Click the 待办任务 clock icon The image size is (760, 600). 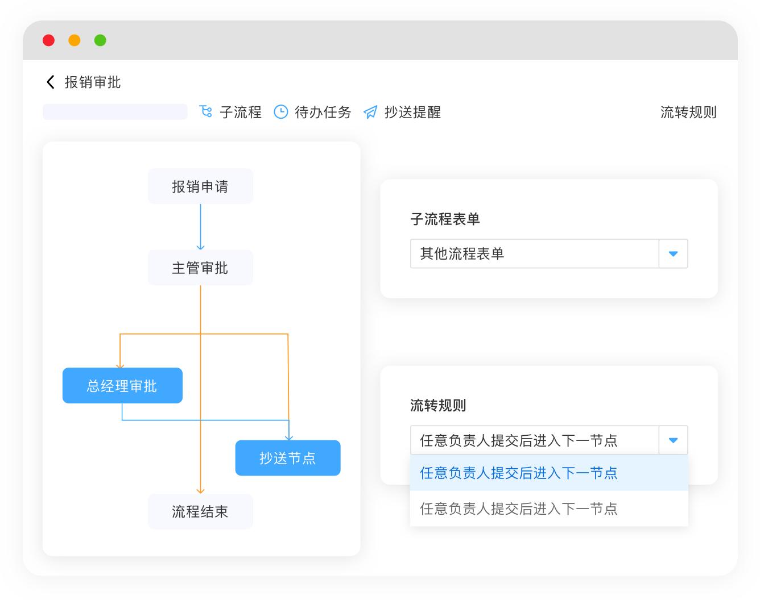pos(280,112)
